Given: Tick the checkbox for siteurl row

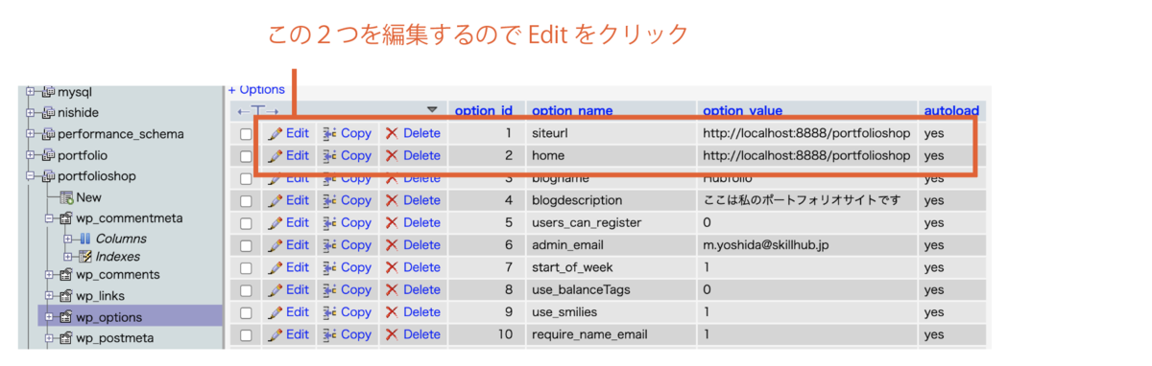Looking at the screenshot, I should [246, 134].
